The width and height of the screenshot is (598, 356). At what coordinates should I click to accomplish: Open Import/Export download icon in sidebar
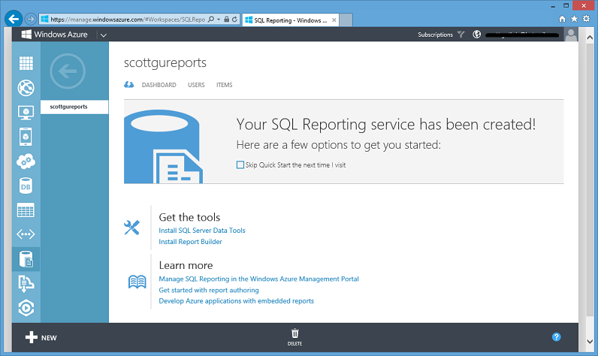click(26, 284)
